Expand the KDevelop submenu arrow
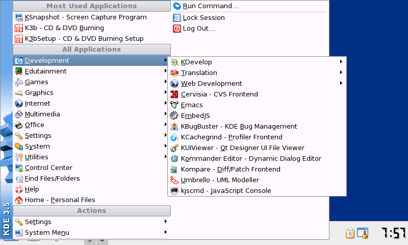Image resolution: width=408 pixels, height=245 pixels. [x=341, y=62]
